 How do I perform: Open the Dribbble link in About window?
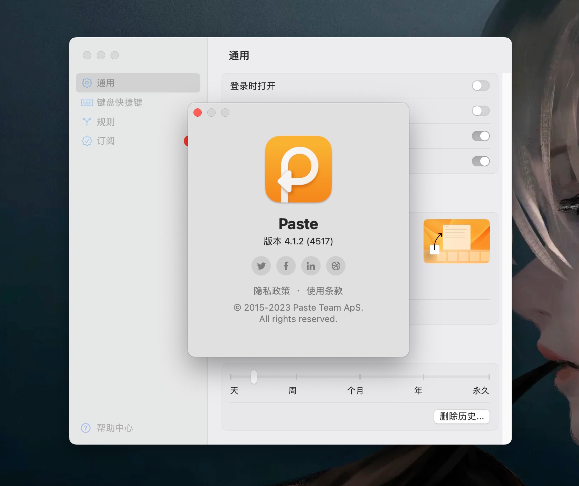[336, 266]
